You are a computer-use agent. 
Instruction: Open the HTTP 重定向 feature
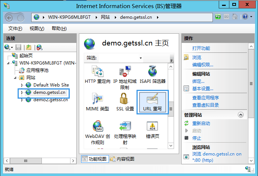[97, 74]
